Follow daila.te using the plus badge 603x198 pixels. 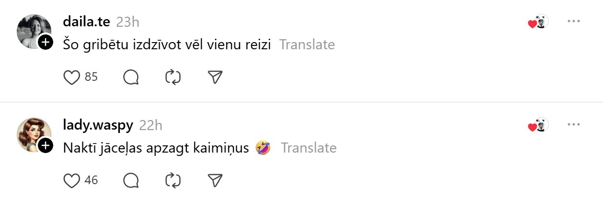(x=46, y=42)
